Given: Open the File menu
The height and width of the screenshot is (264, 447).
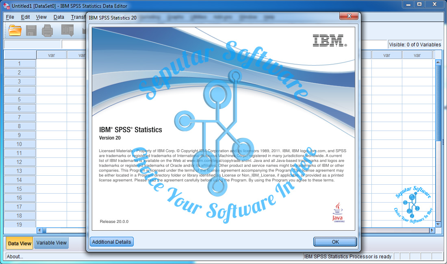Looking at the screenshot, I should tap(10, 17).
